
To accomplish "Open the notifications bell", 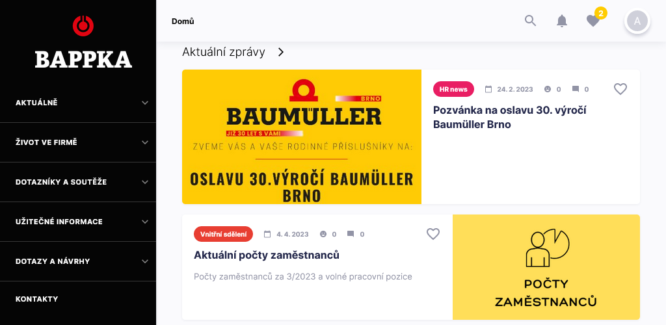I will click(562, 21).
